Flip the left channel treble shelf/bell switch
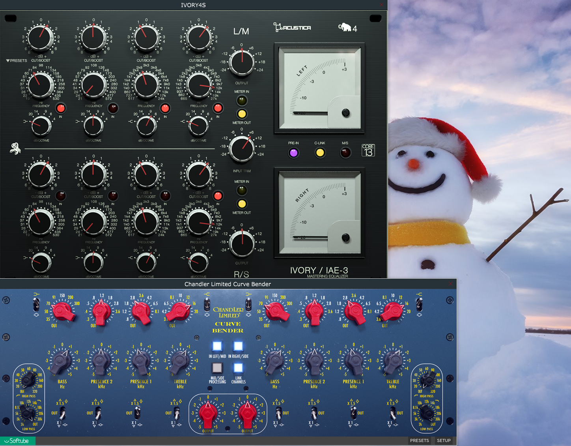Screen dimensions: 571x446 click(207, 304)
